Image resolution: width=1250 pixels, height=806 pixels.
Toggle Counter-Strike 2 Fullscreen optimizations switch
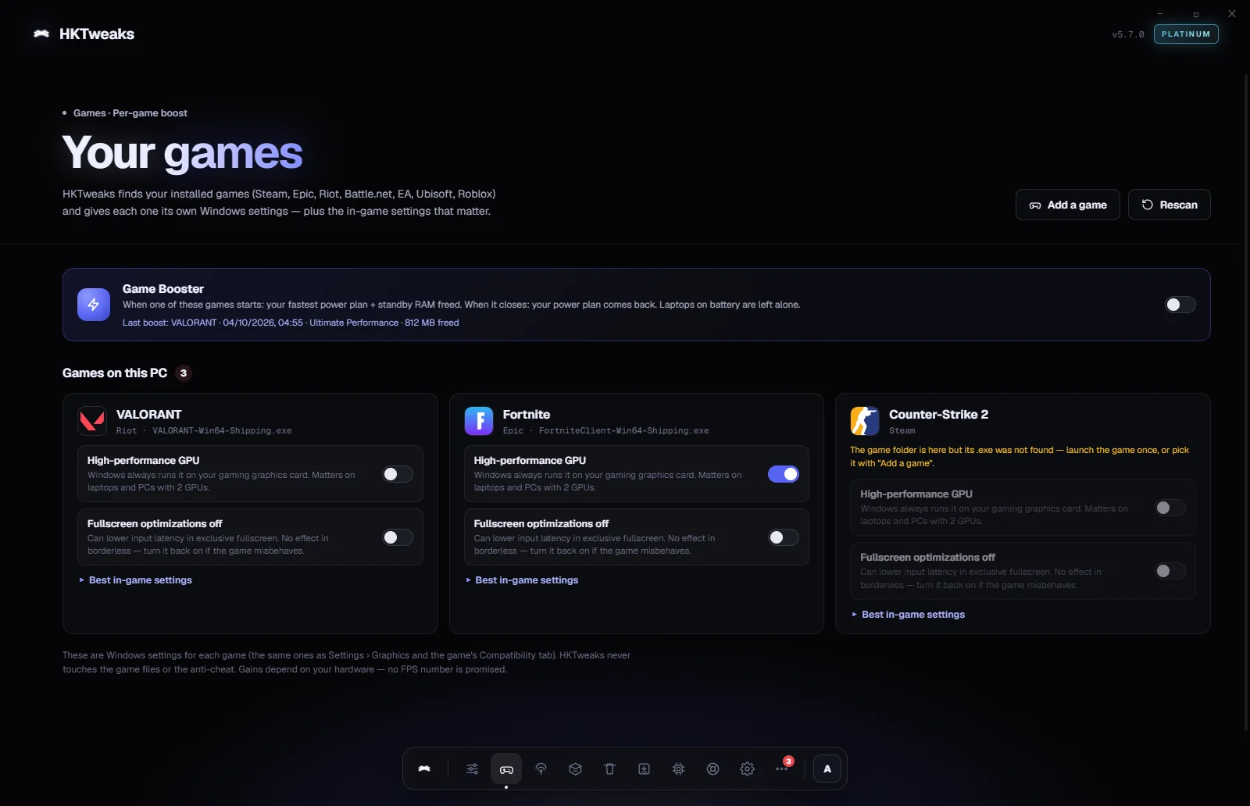(x=1170, y=571)
